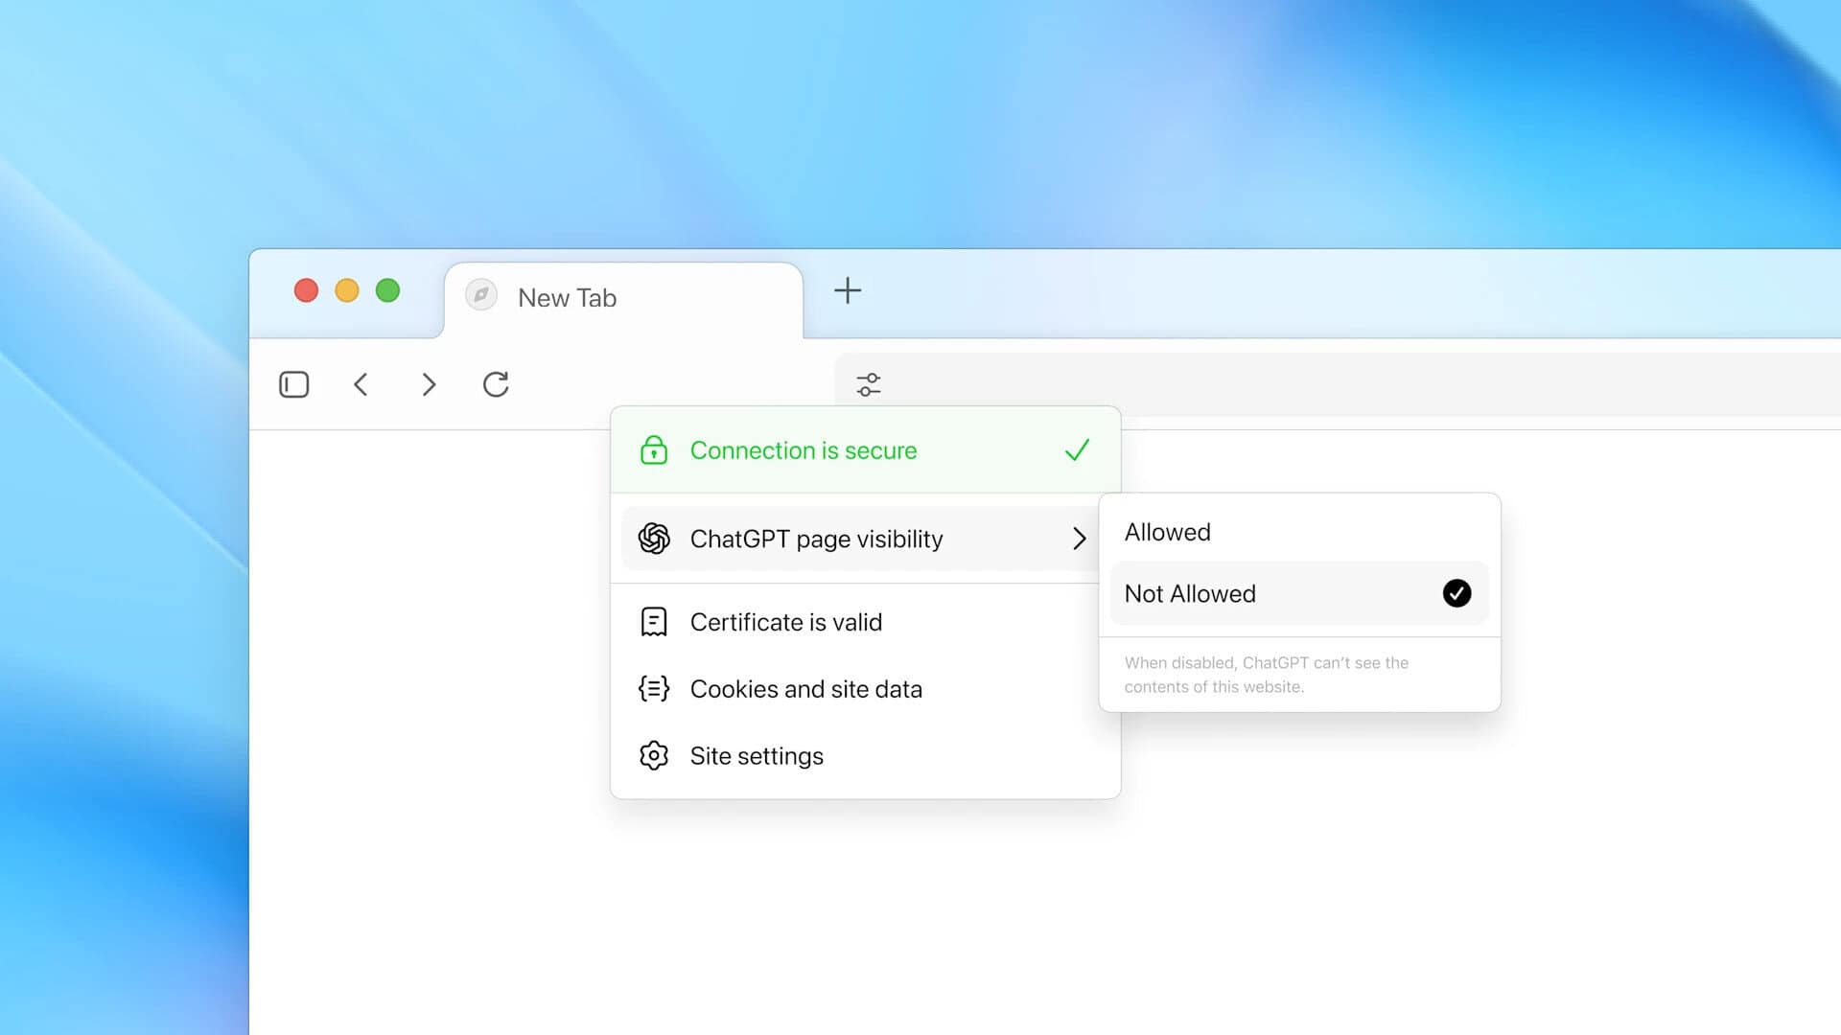Image resolution: width=1841 pixels, height=1035 pixels.
Task: Open the certificate icon next to Certificate is valid
Action: click(653, 621)
